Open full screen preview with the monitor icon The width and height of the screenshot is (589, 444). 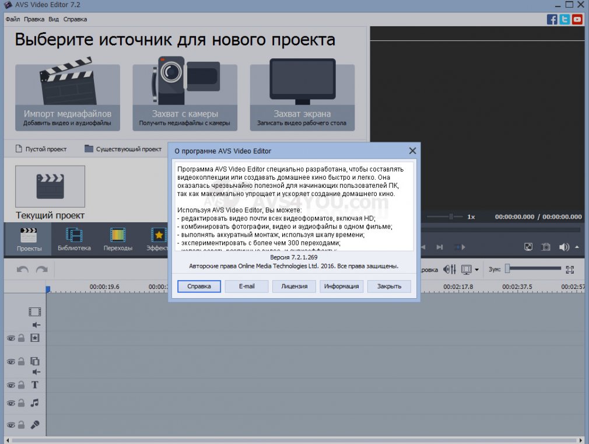pyautogui.click(x=528, y=247)
